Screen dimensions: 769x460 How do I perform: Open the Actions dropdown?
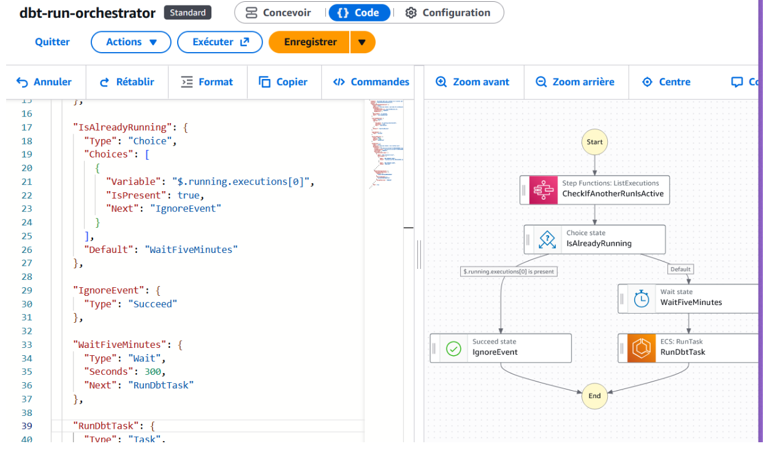click(x=131, y=42)
